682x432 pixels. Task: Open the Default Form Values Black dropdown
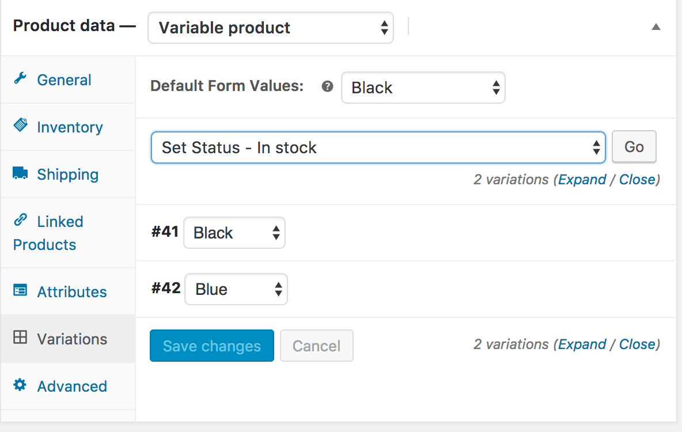pyautogui.click(x=423, y=88)
